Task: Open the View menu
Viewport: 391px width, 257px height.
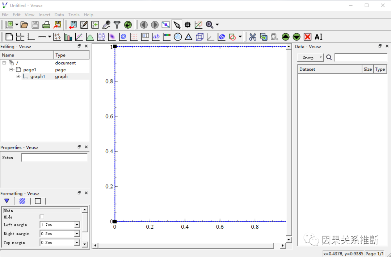Action: (29, 15)
